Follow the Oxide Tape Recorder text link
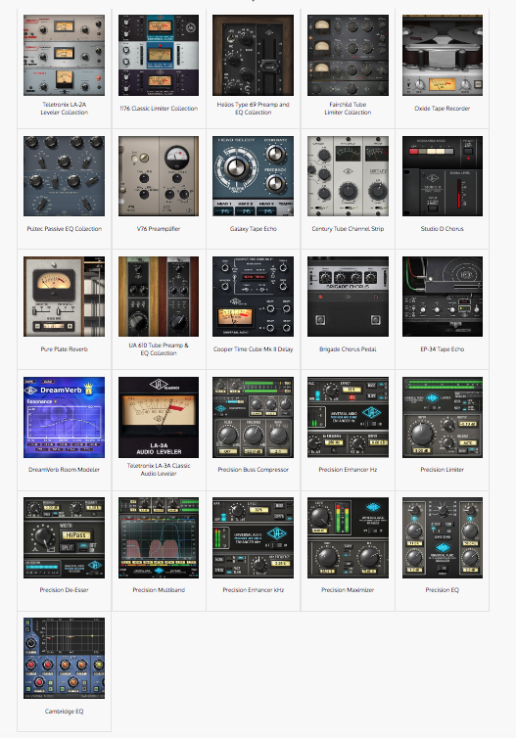The height and width of the screenshot is (738, 516). coord(443,109)
